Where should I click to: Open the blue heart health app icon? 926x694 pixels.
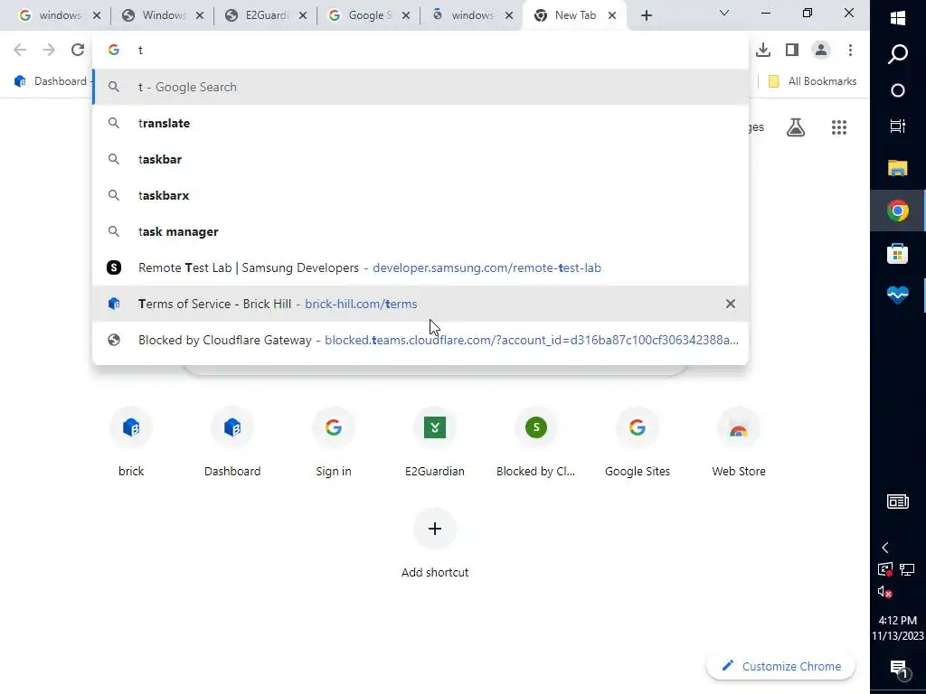(898, 295)
